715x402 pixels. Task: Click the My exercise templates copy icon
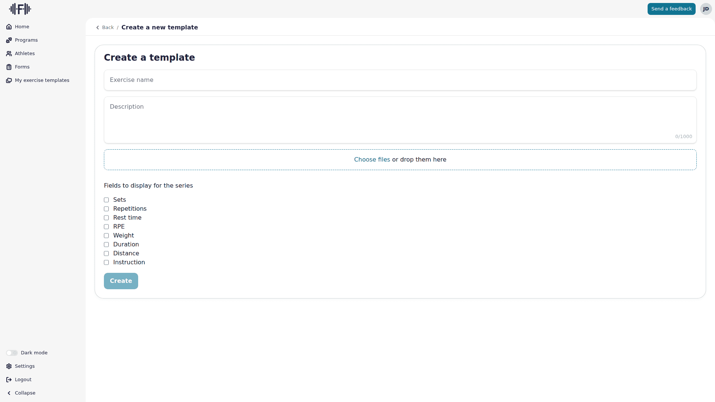click(9, 80)
